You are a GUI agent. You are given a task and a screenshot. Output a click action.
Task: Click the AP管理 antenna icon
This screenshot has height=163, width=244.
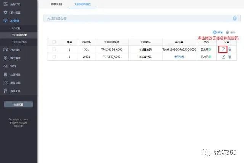click(5, 21)
